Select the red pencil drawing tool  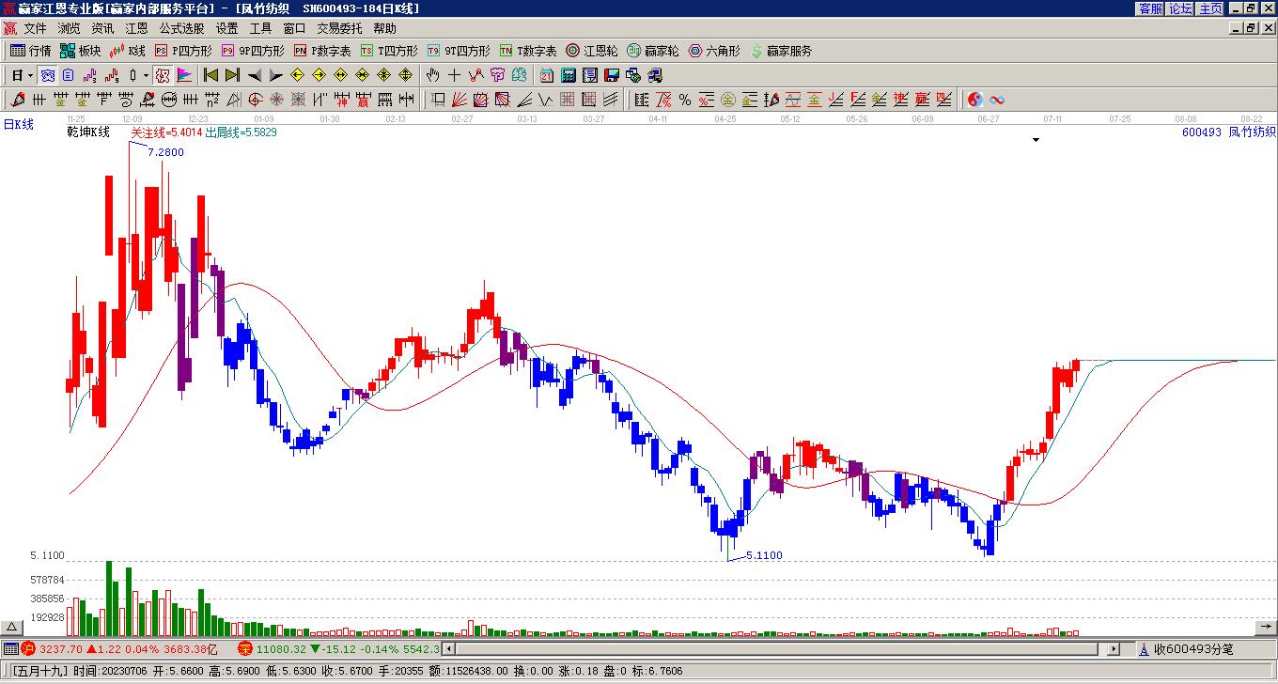click(18, 100)
